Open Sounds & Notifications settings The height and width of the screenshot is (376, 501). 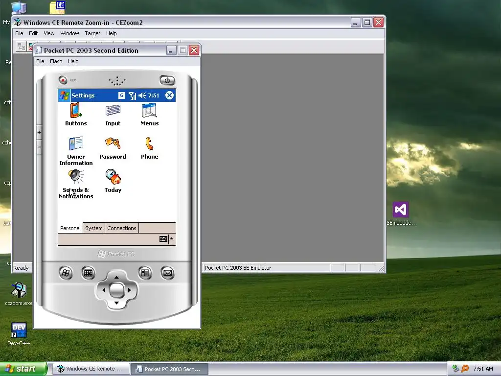(76, 184)
